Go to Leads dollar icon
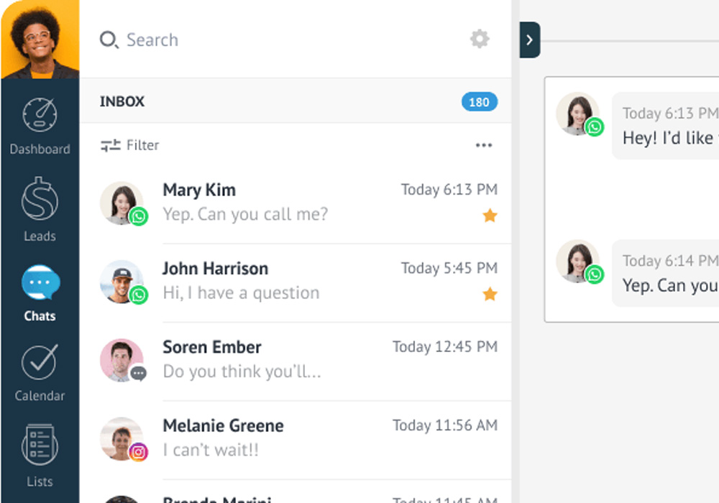719x503 pixels. pyautogui.click(x=40, y=199)
